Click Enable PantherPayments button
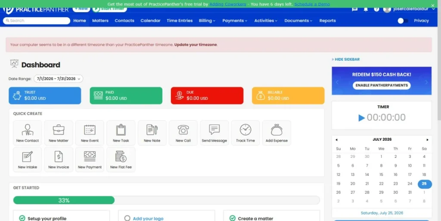 [x=382, y=86]
